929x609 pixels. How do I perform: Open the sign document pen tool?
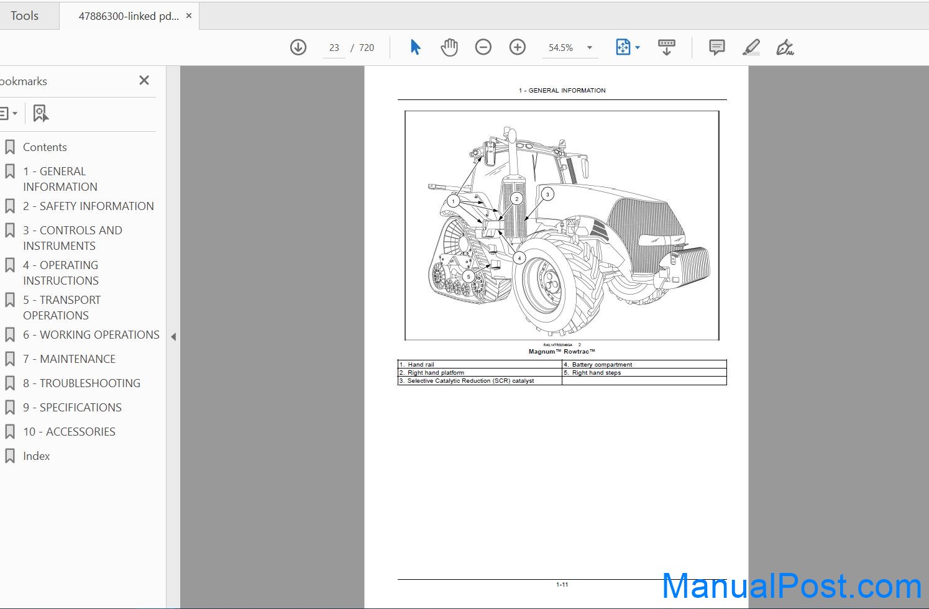[x=785, y=47]
